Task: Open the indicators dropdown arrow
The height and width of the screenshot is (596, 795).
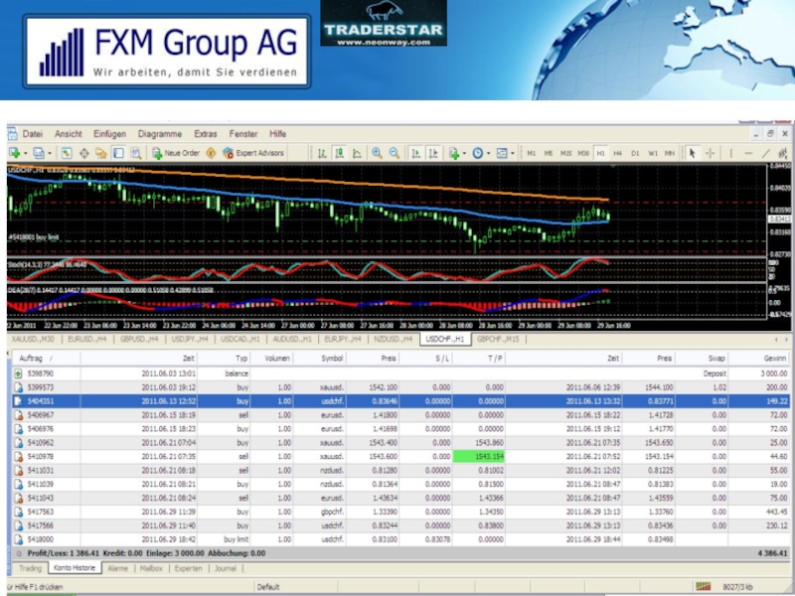Action: [x=464, y=154]
